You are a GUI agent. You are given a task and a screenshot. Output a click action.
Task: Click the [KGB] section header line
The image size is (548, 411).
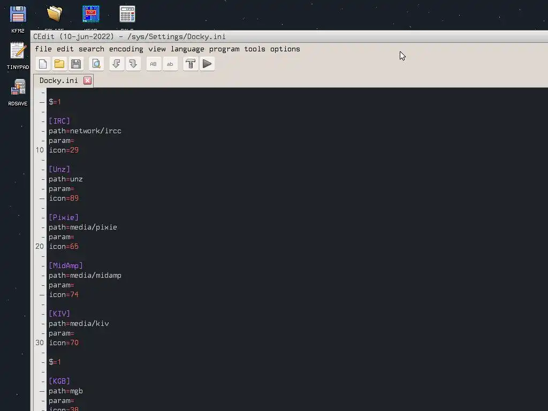coord(59,381)
